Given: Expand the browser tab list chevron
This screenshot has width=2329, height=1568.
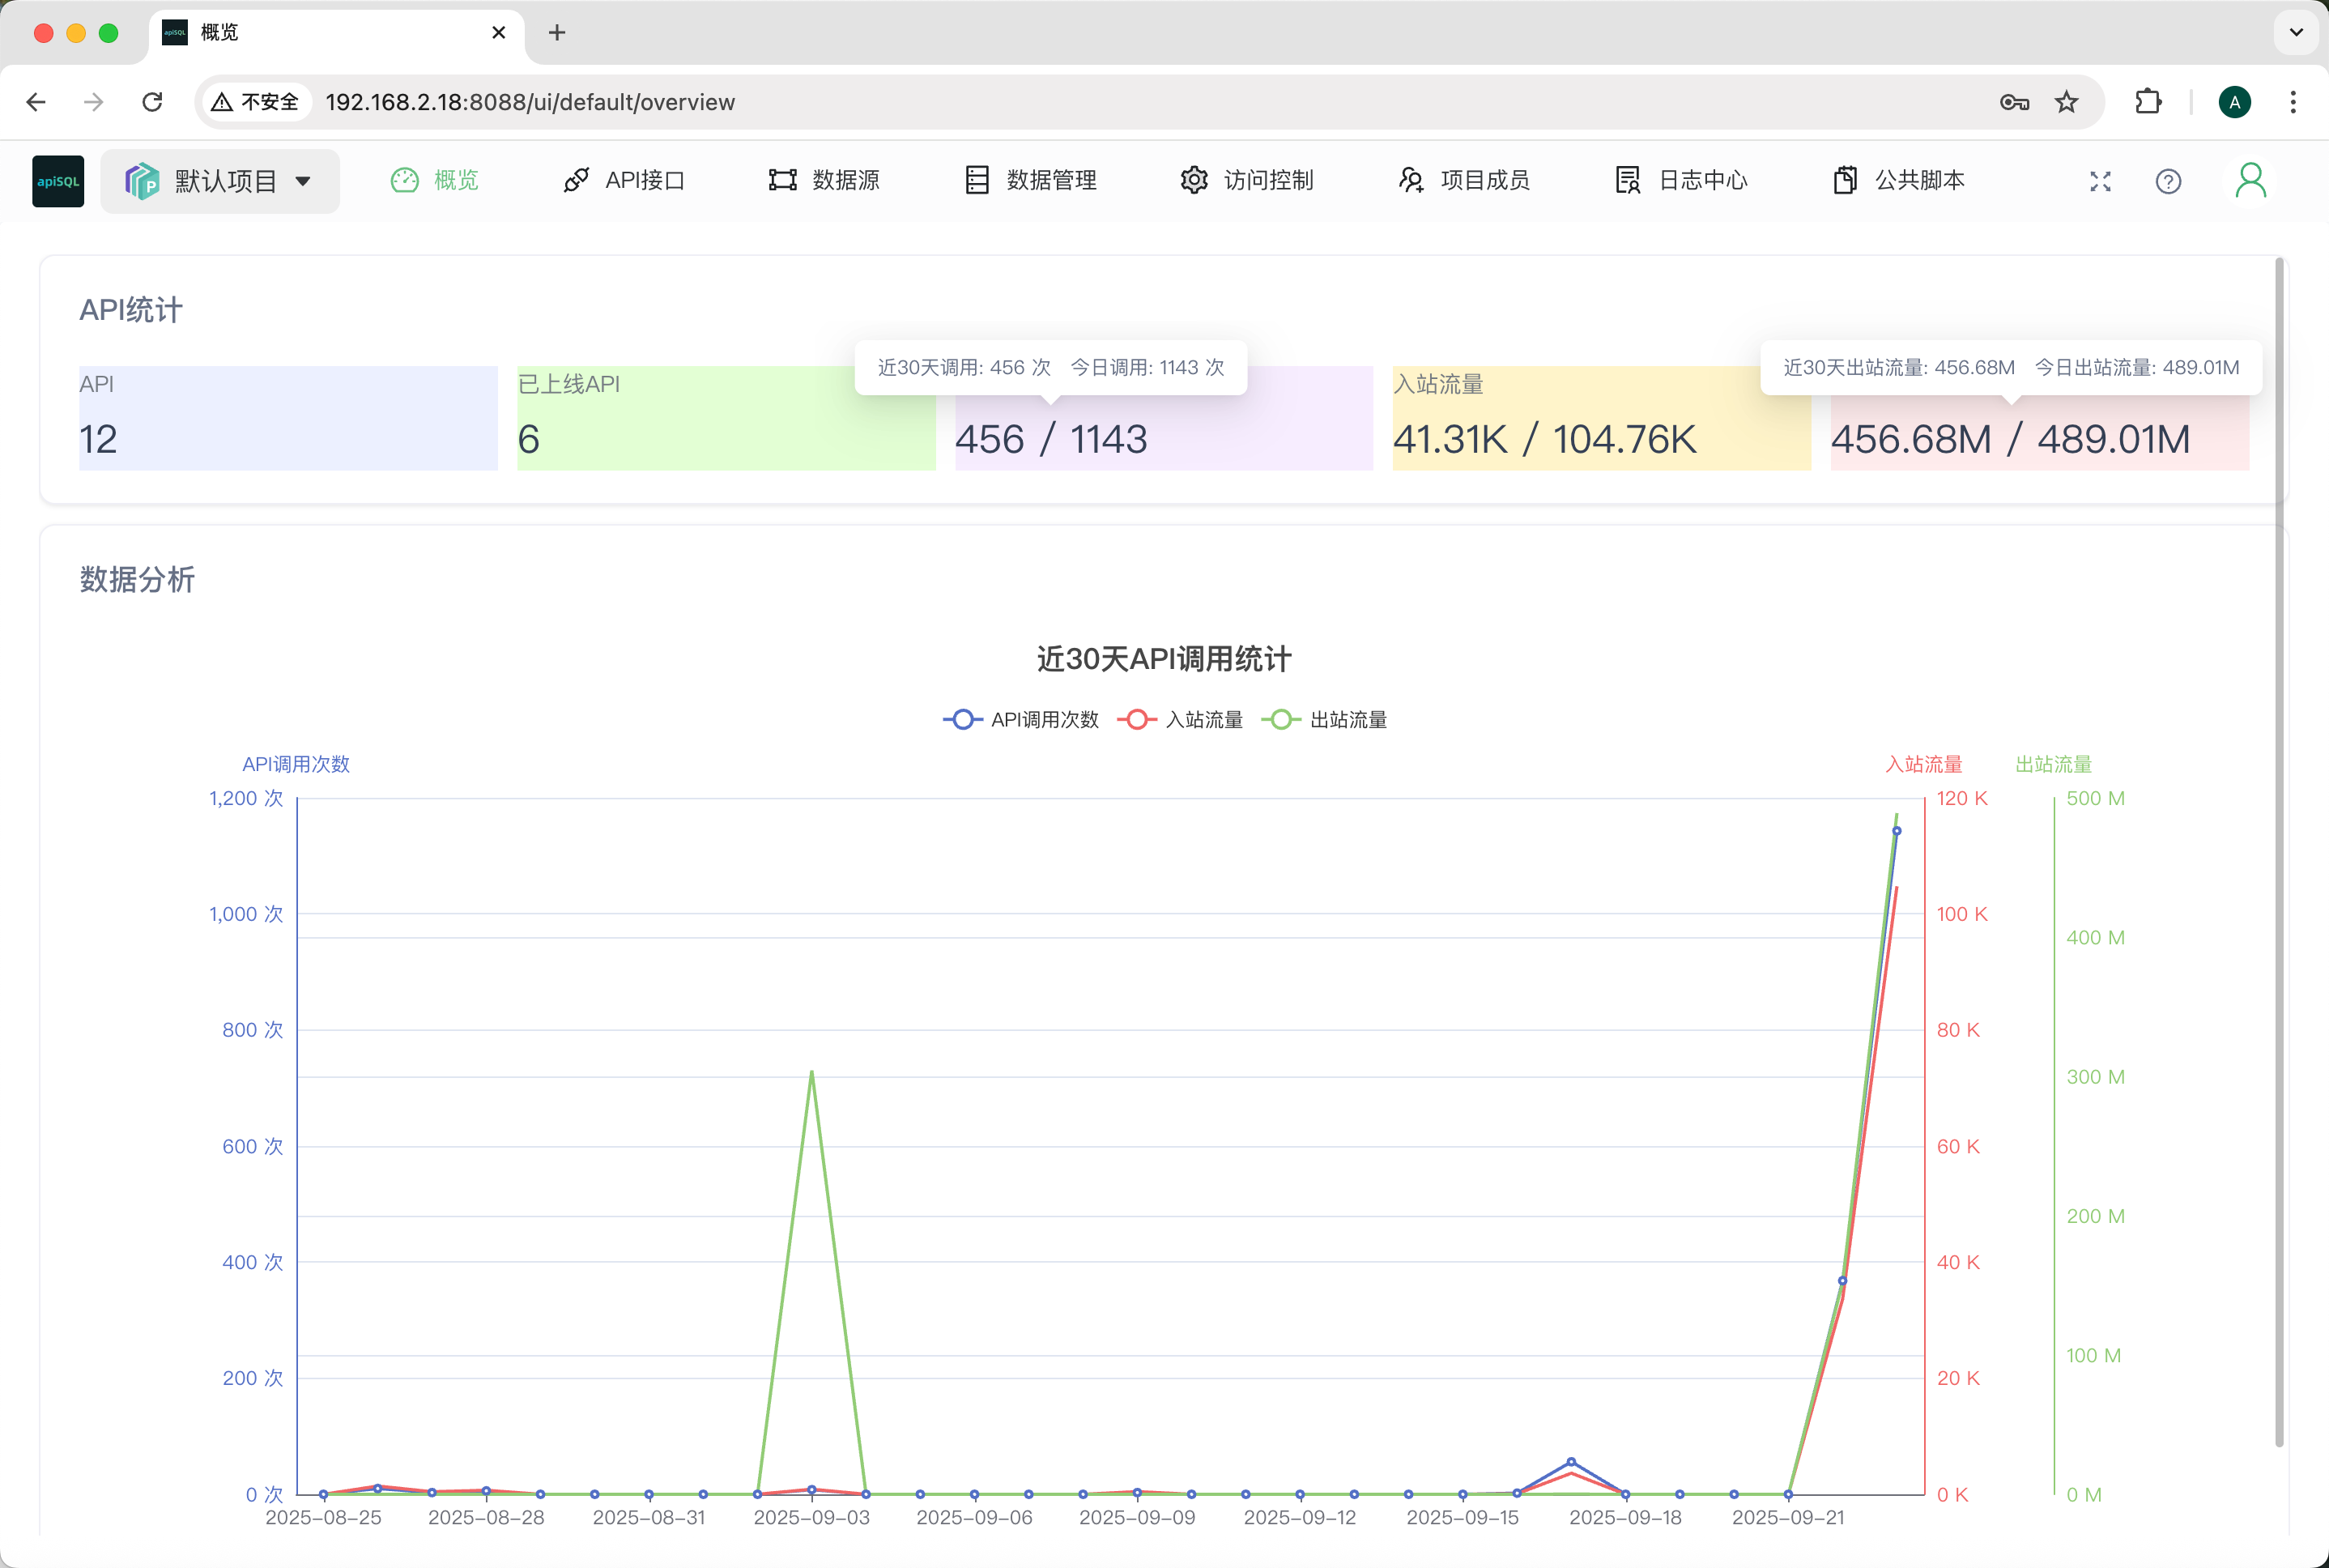Looking at the screenshot, I should (x=2296, y=32).
